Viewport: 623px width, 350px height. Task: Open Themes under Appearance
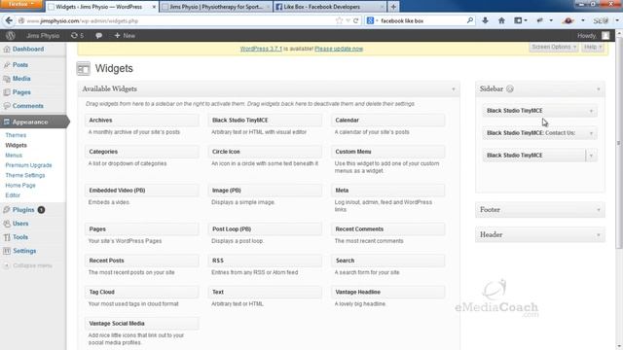16,135
